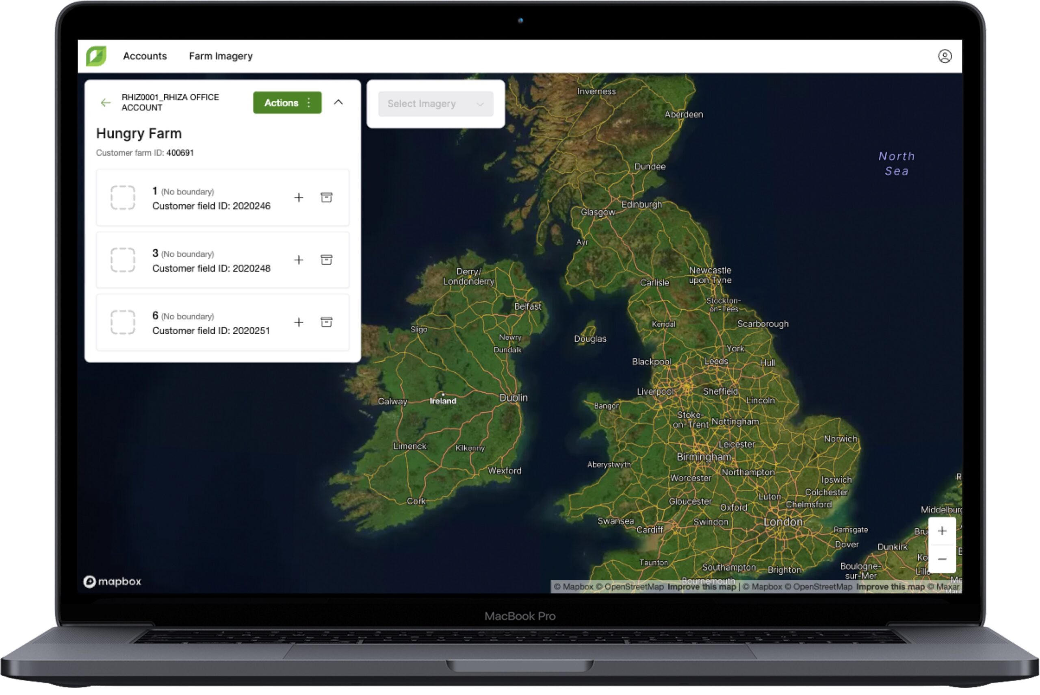1040x695 pixels.
Task: Select field 3 dashed boundary placeholder
Action: click(x=123, y=260)
